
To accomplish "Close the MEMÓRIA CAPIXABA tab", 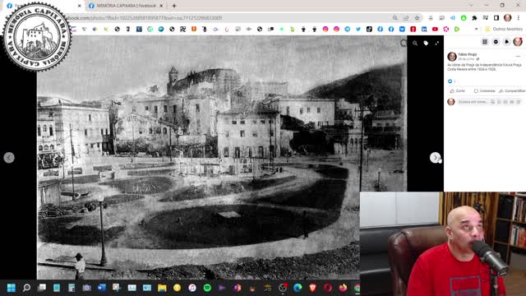I will (x=161, y=6).
